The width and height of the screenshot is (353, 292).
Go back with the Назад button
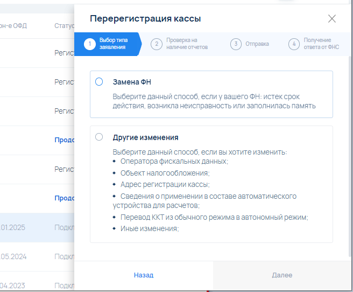[x=144, y=275]
